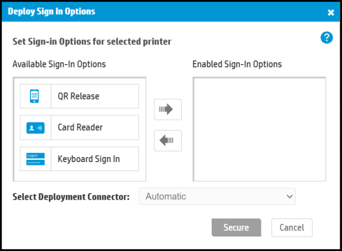Move selected option with right arrow
This screenshot has height=251, width=342.
coord(168,110)
